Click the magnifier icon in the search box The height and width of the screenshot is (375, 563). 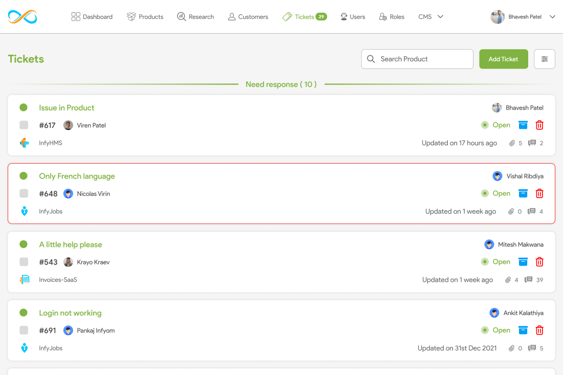point(371,59)
